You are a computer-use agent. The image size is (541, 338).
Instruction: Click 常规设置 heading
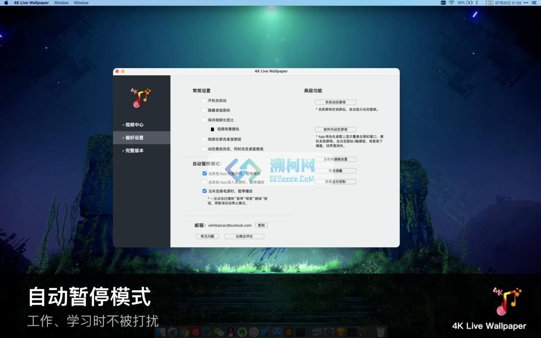tap(202, 91)
